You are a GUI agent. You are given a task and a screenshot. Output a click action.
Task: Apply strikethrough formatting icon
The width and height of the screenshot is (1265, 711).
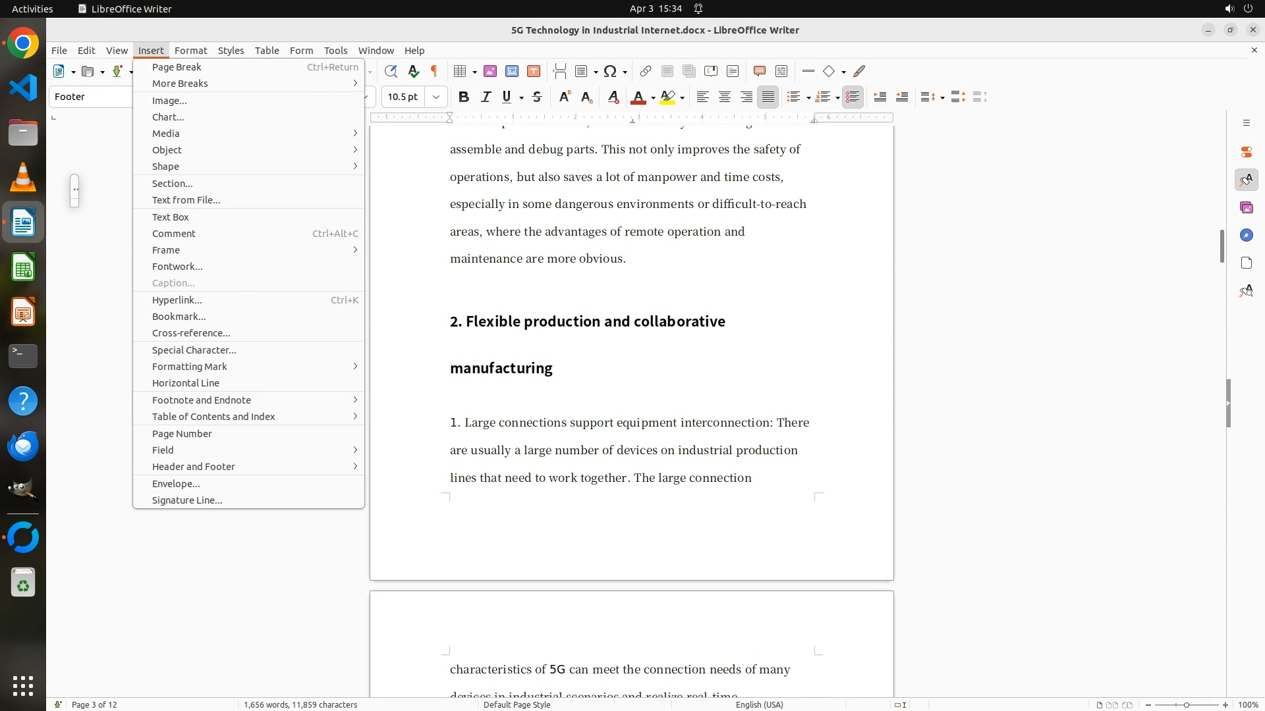click(537, 97)
